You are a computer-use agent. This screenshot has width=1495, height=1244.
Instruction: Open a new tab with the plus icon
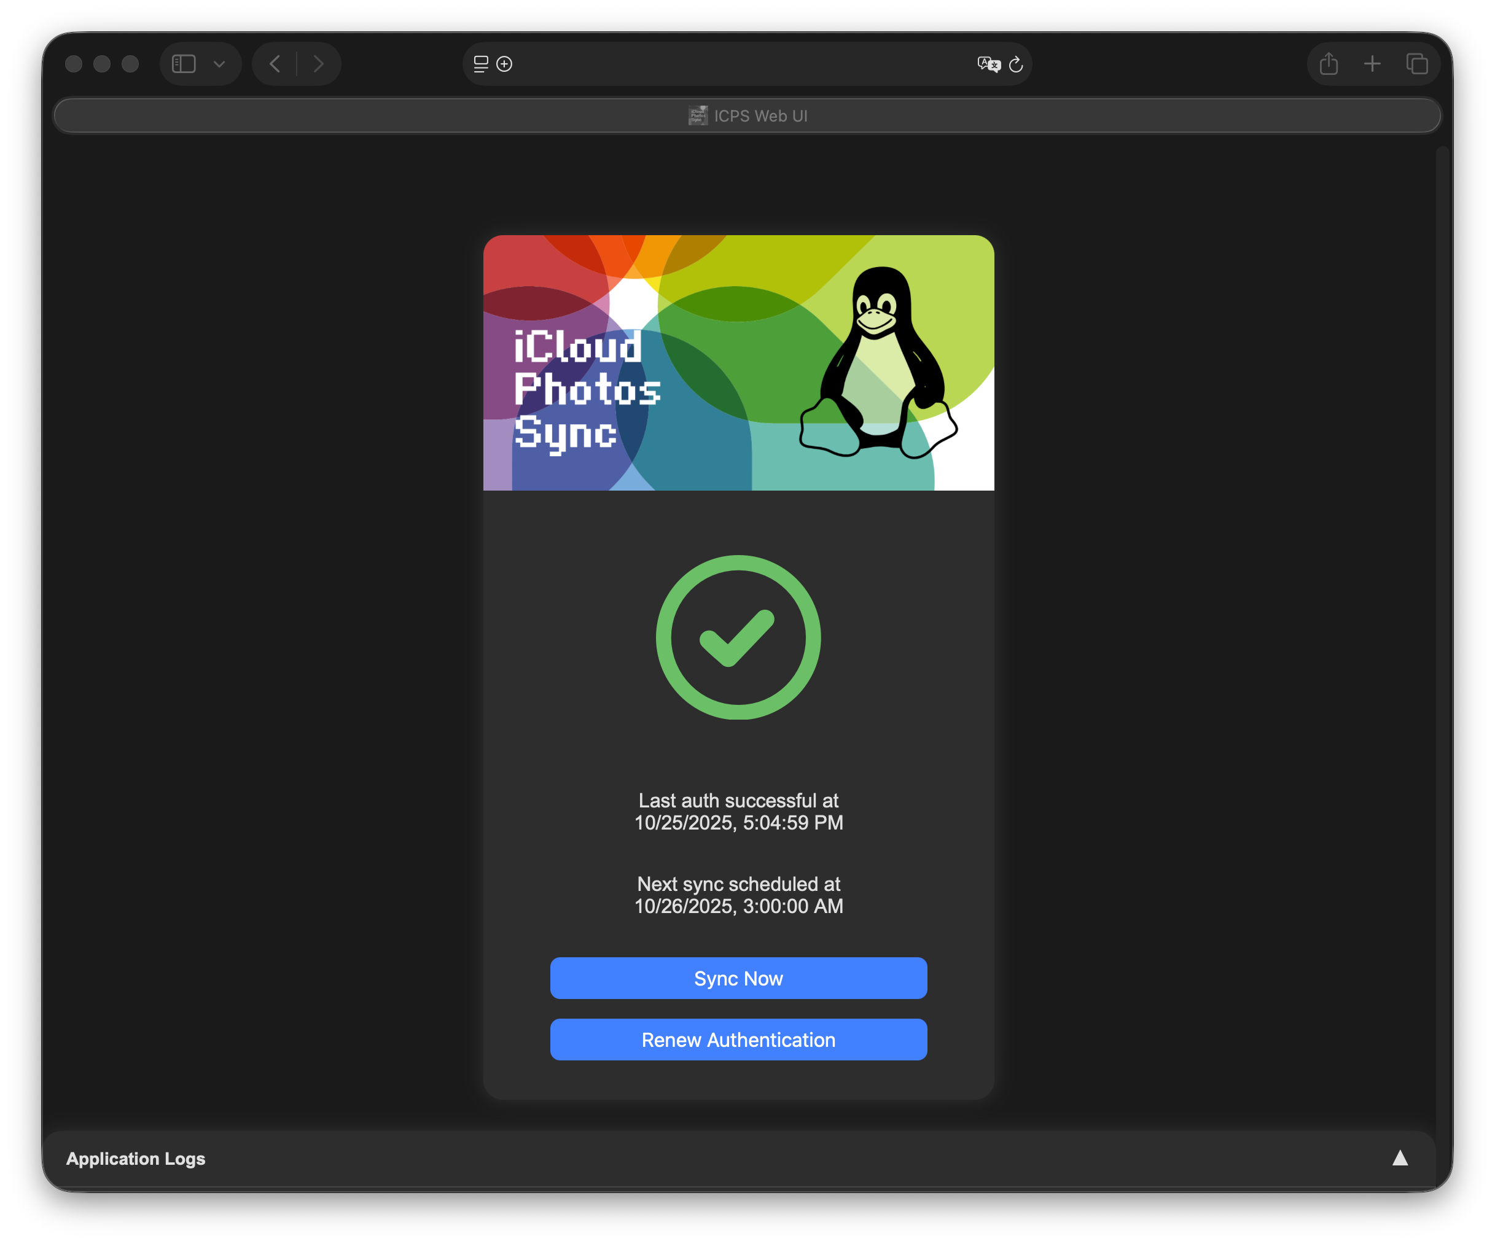(1373, 63)
